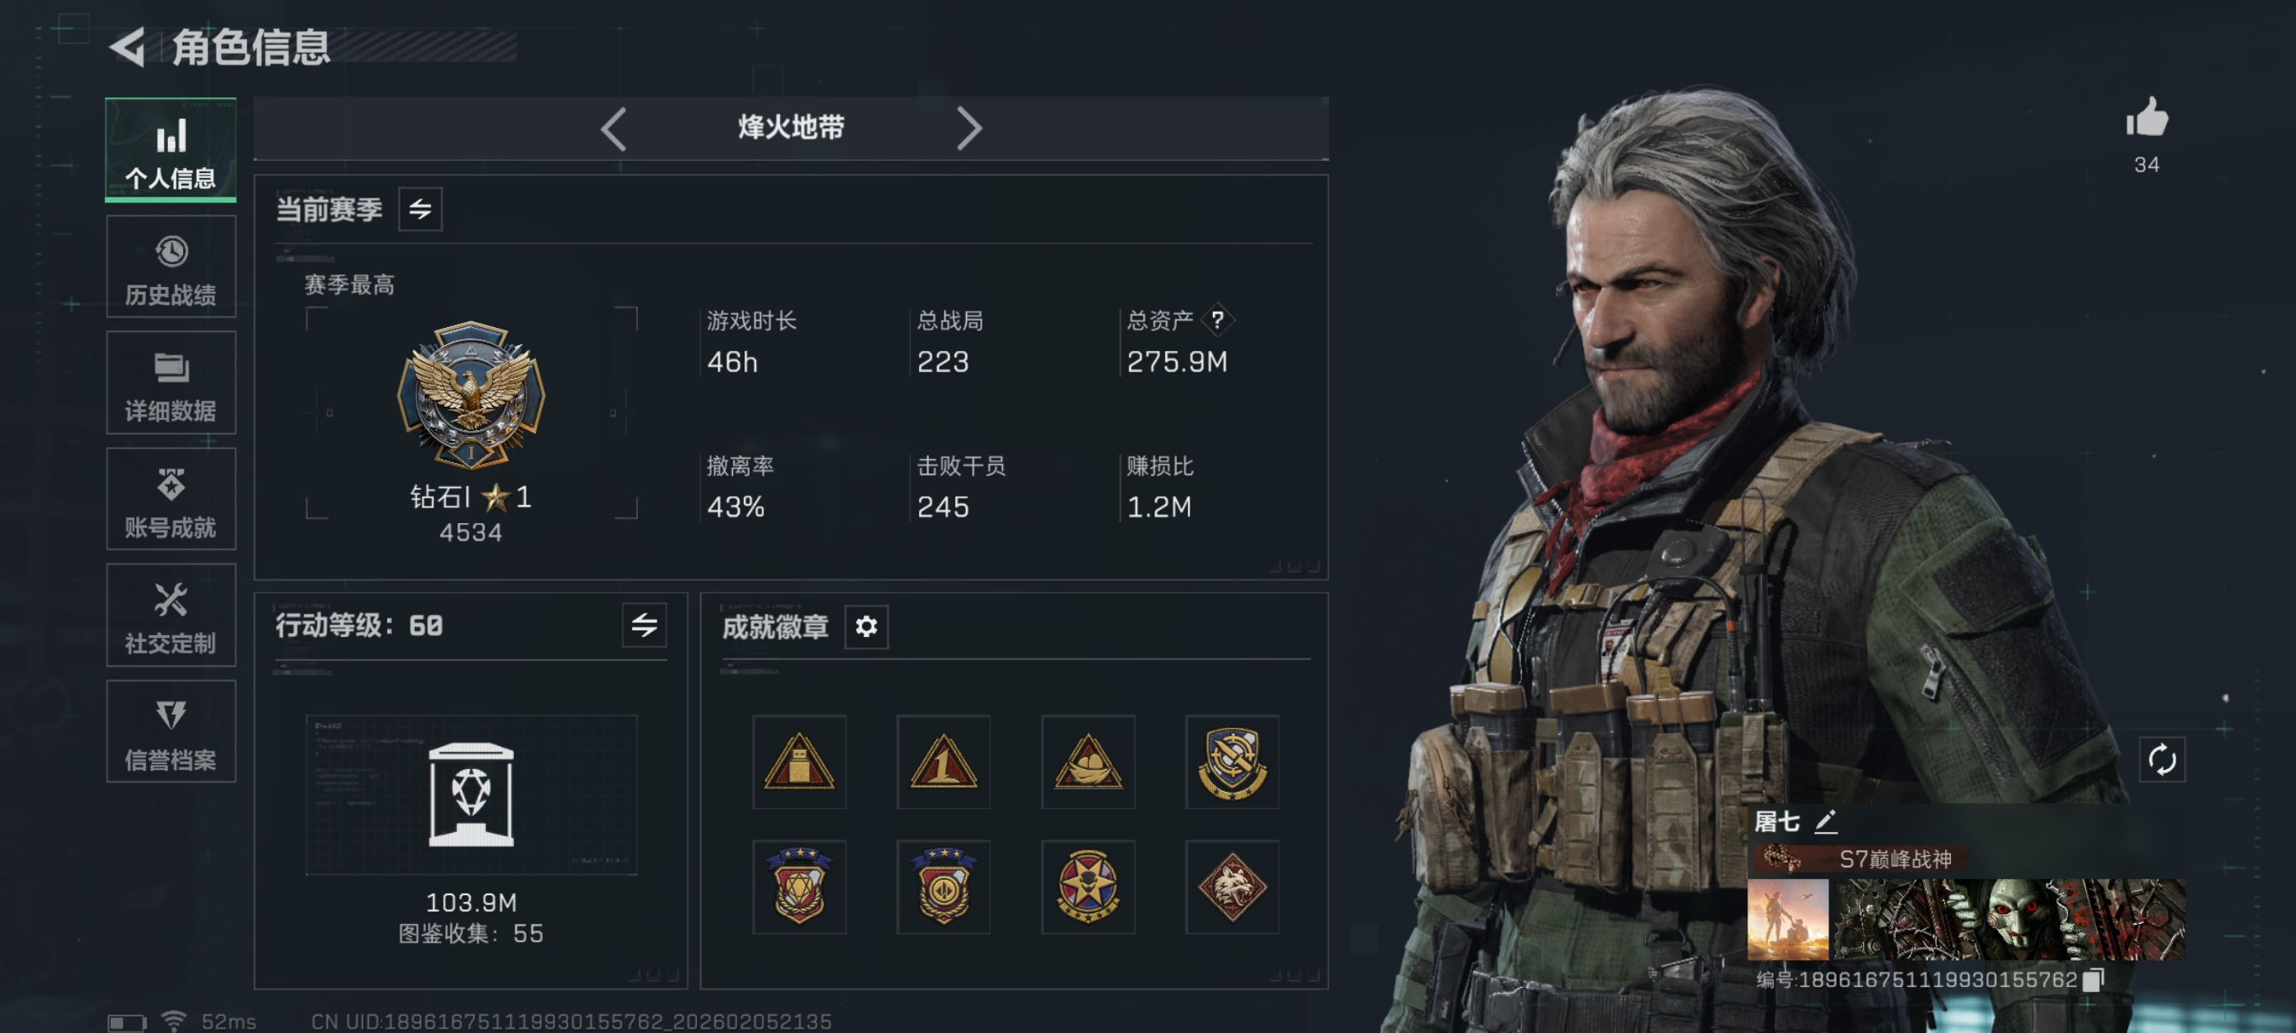Screen dimensions: 2296x1033
Task: Click the rotate character refresh icon
Action: pyautogui.click(x=2162, y=759)
